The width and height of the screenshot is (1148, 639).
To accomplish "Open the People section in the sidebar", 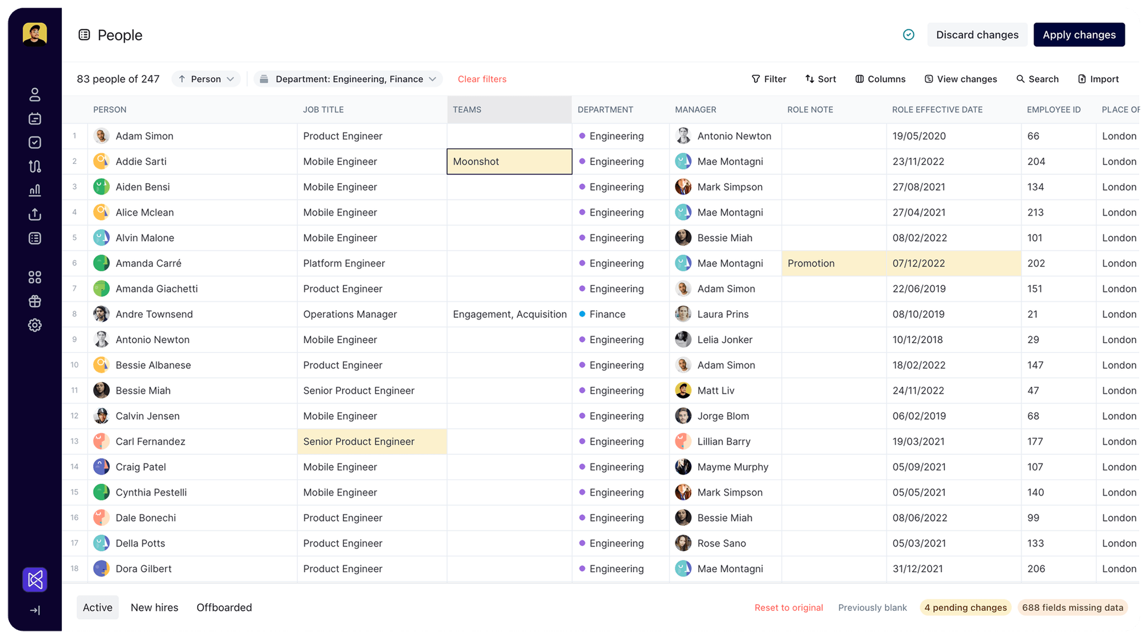I will pyautogui.click(x=35, y=94).
